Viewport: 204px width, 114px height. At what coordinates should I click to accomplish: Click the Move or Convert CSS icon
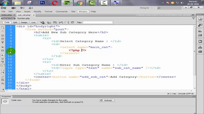click(3, 83)
